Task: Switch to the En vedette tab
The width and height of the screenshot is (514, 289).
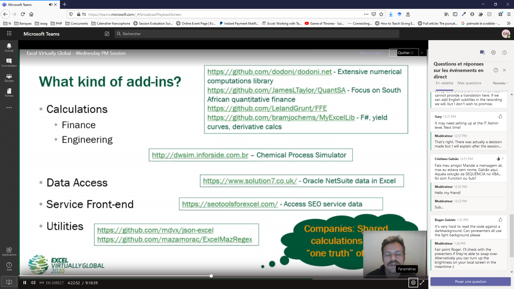Action: click(x=444, y=83)
